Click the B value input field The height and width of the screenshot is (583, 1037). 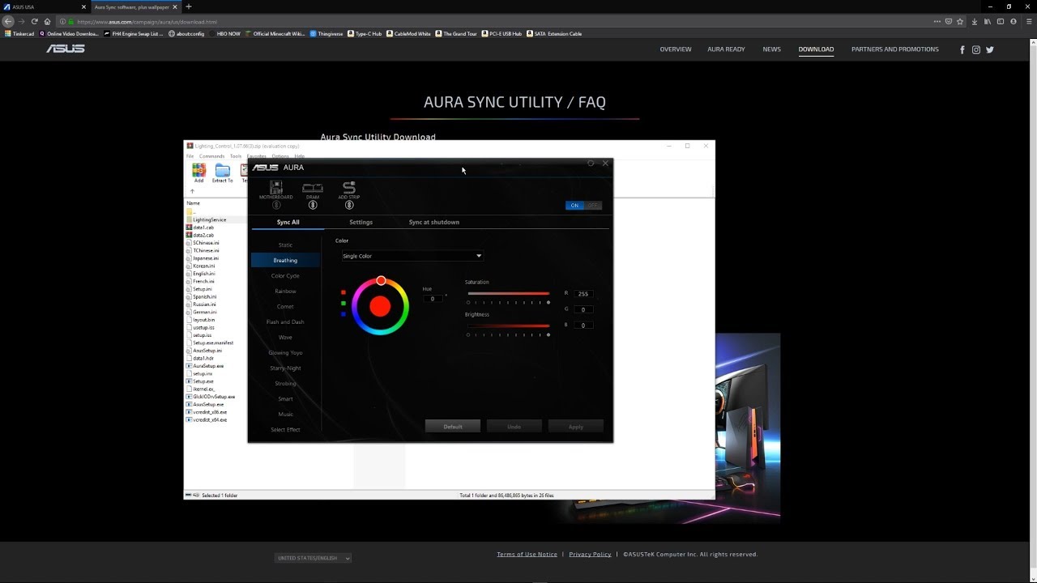[583, 325]
